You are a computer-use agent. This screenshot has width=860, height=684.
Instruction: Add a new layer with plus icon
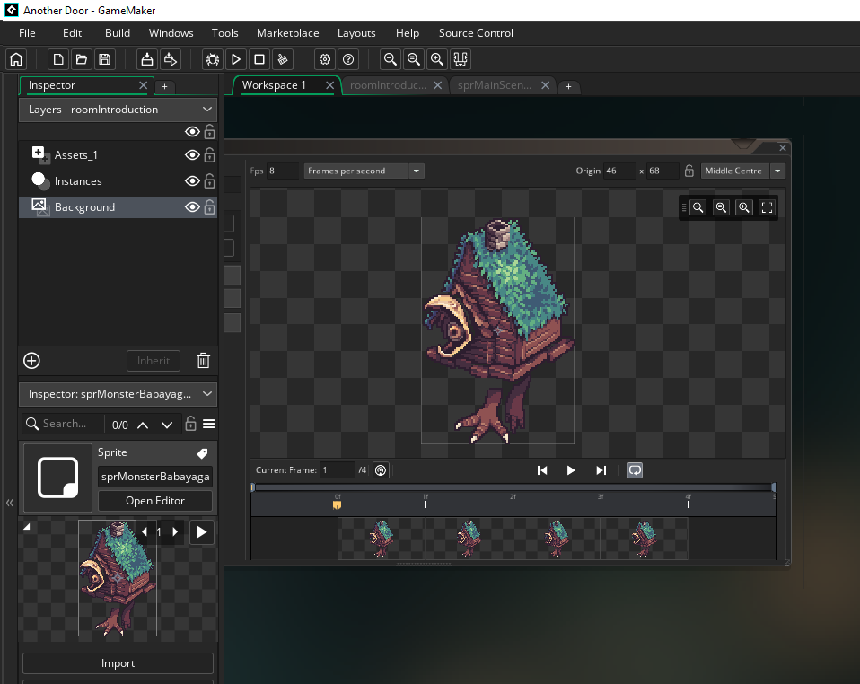(31, 361)
